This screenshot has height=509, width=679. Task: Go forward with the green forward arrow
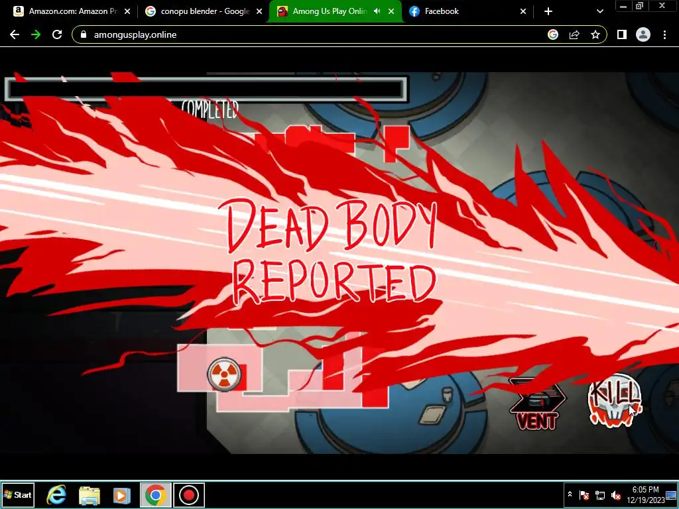click(36, 34)
